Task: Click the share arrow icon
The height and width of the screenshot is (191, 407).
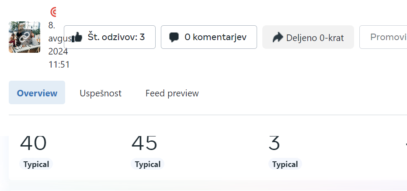Action: point(278,37)
